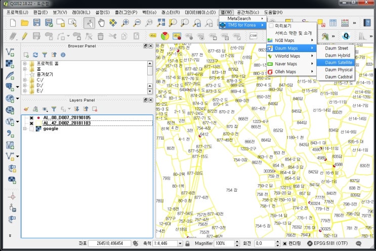
Task: Toggle the 미리보기 checkbox in menu
Action: tap(271, 26)
